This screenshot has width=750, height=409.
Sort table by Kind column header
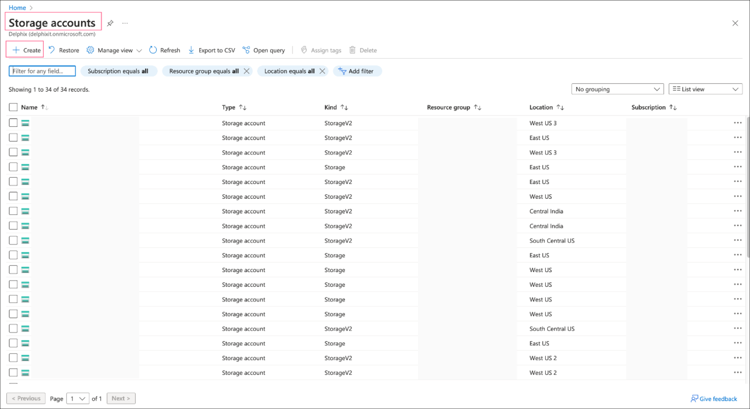coord(331,107)
